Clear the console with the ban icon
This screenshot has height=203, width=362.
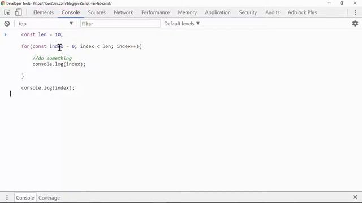[7, 24]
